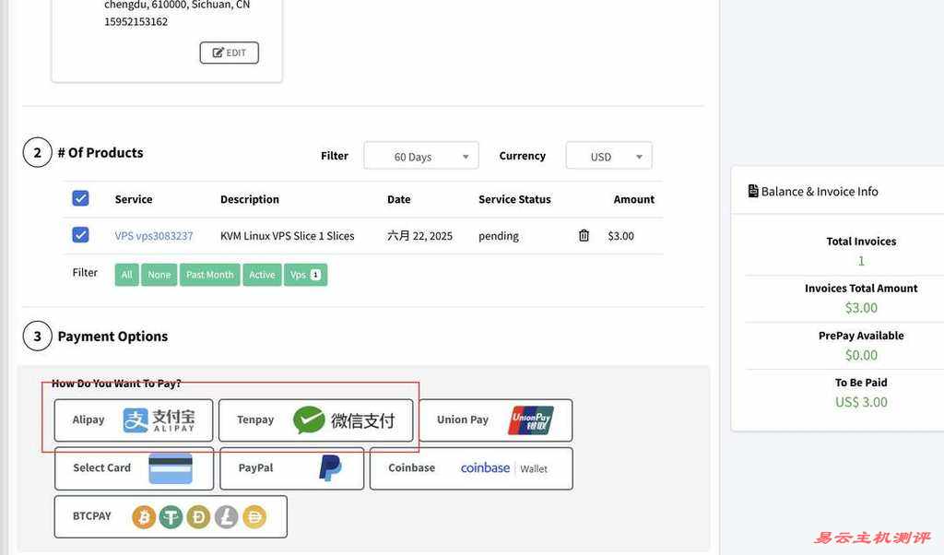Click the Invoices Total Amount $3.00 value
Screen dimensions: 944x555
coord(861,308)
